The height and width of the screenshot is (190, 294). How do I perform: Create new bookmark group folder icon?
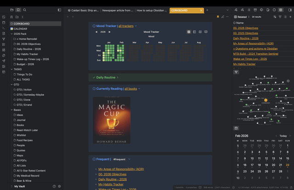coord(17,17)
